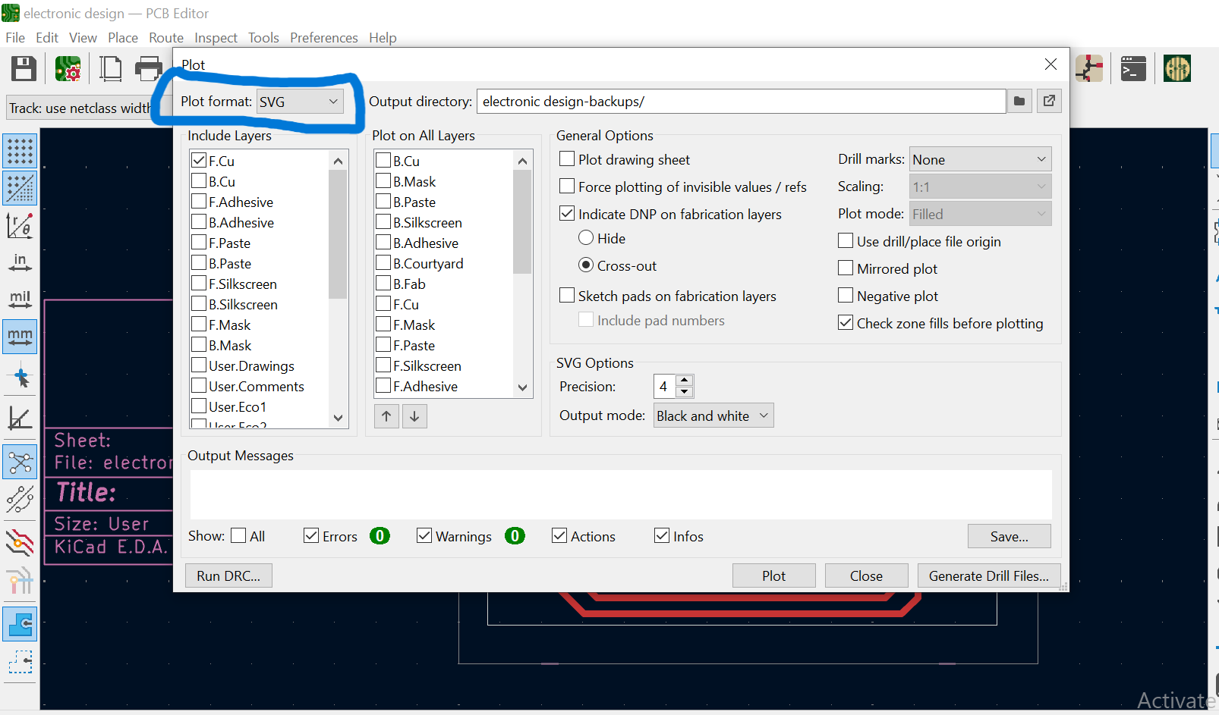Increase SVG precision with up arrow

[685, 381]
